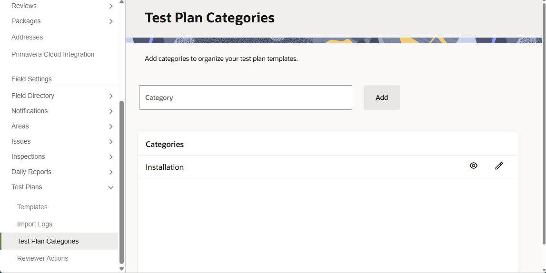Expand the Issues section chevron

click(111, 142)
